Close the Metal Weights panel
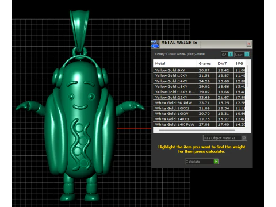The width and height of the screenshot is (276, 207). coord(249,44)
